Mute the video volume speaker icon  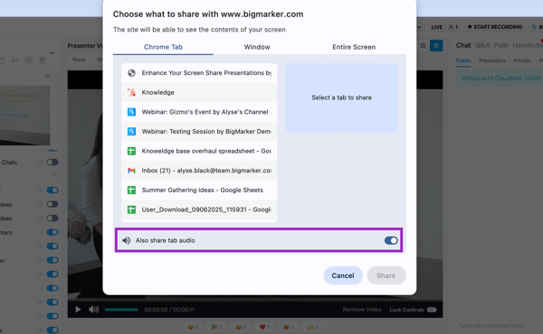93,310
